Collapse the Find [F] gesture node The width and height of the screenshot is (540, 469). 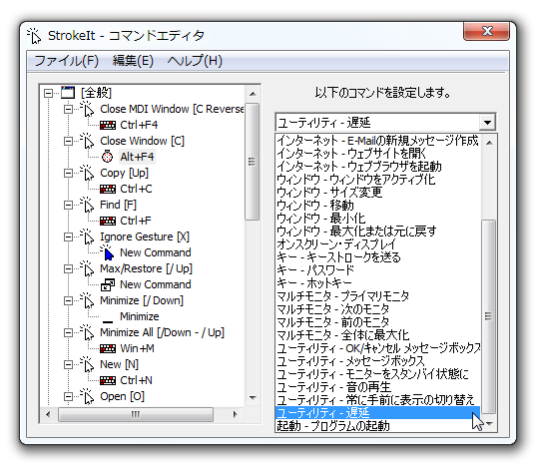coord(68,205)
